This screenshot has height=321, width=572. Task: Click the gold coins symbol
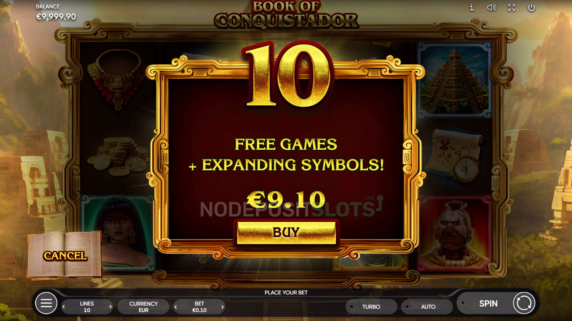click(117, 157)
